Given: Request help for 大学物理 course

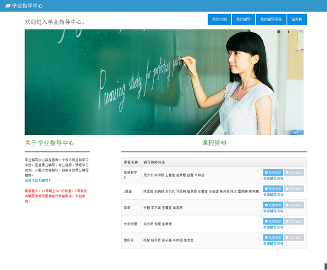Looking at the screenshot, I should tap(273, 222).
